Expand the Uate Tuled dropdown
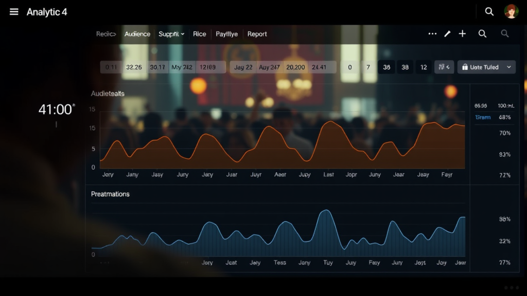Screen dimensions: 527x296 click(x=486, y=67)
